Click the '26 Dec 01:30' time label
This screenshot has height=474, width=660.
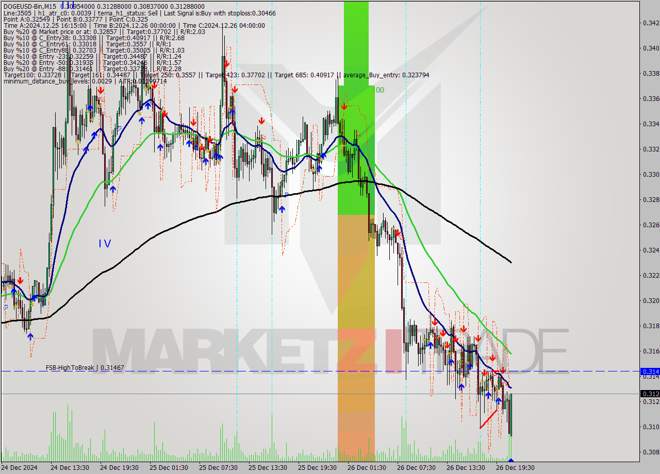click(x=367, y=468)
